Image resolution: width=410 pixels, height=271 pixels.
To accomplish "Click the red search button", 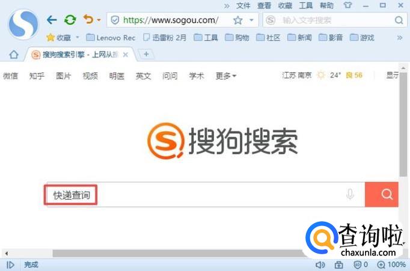I will click(x=382, y=195).
